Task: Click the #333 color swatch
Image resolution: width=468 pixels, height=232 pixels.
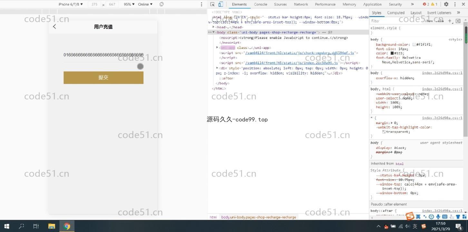Action: (392, 53)
